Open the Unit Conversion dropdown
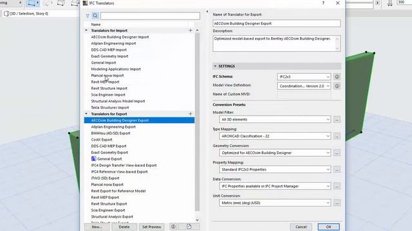Viewport: 412px width, 231px height. point(275,203)
